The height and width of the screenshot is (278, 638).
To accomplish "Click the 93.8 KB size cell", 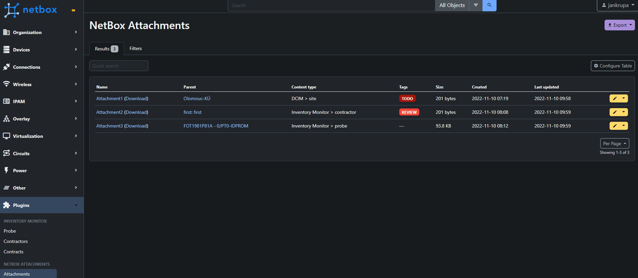I will pos(443,126).
